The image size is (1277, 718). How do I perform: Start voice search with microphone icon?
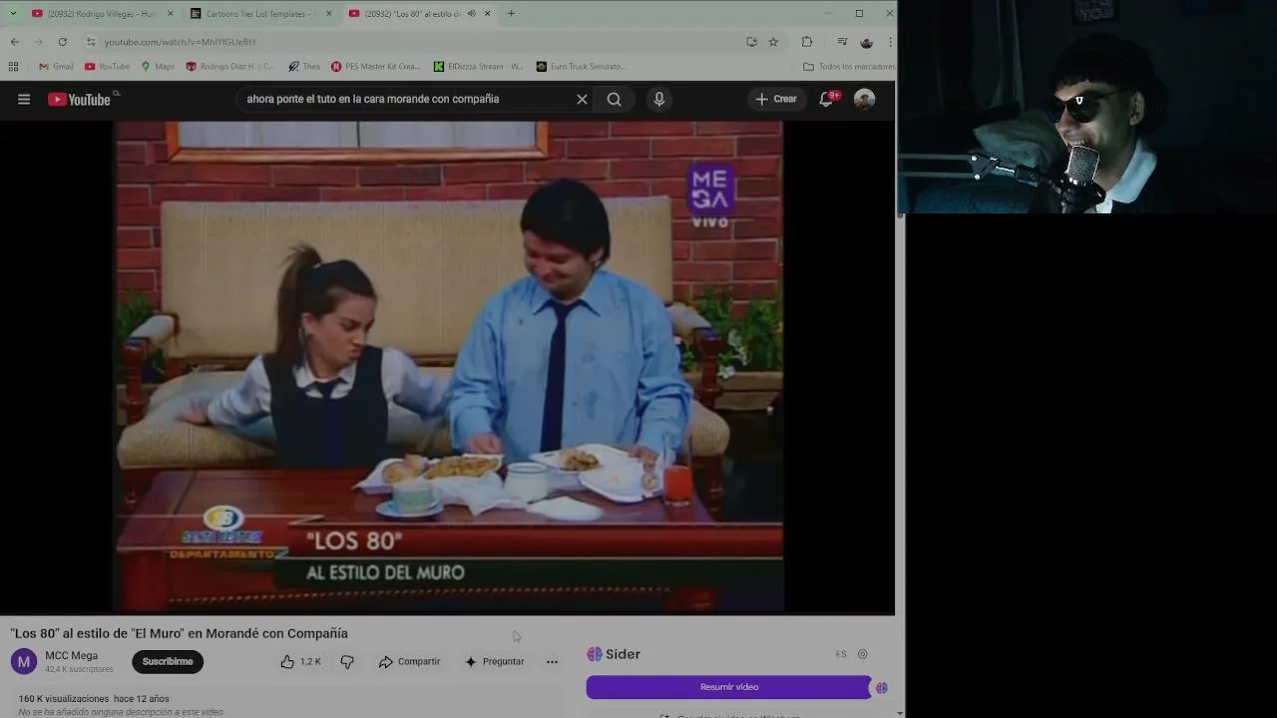[x=658, y=99]
